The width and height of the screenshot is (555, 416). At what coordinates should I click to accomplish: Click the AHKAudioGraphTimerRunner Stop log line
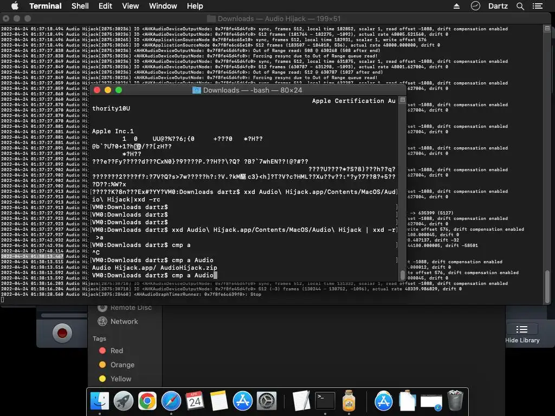click(131, 294)
